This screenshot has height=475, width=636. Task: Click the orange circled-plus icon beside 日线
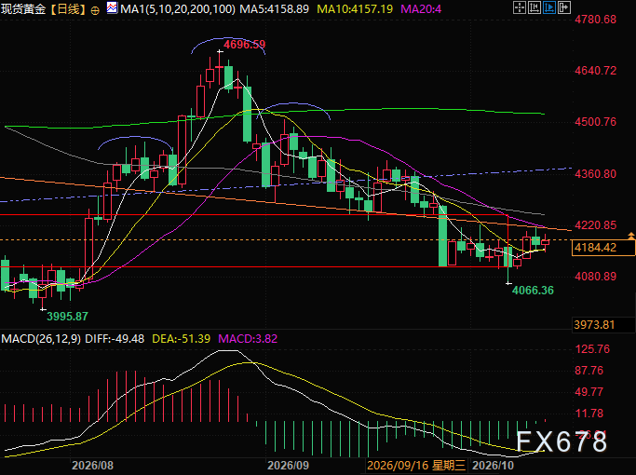tap(95, 10)
